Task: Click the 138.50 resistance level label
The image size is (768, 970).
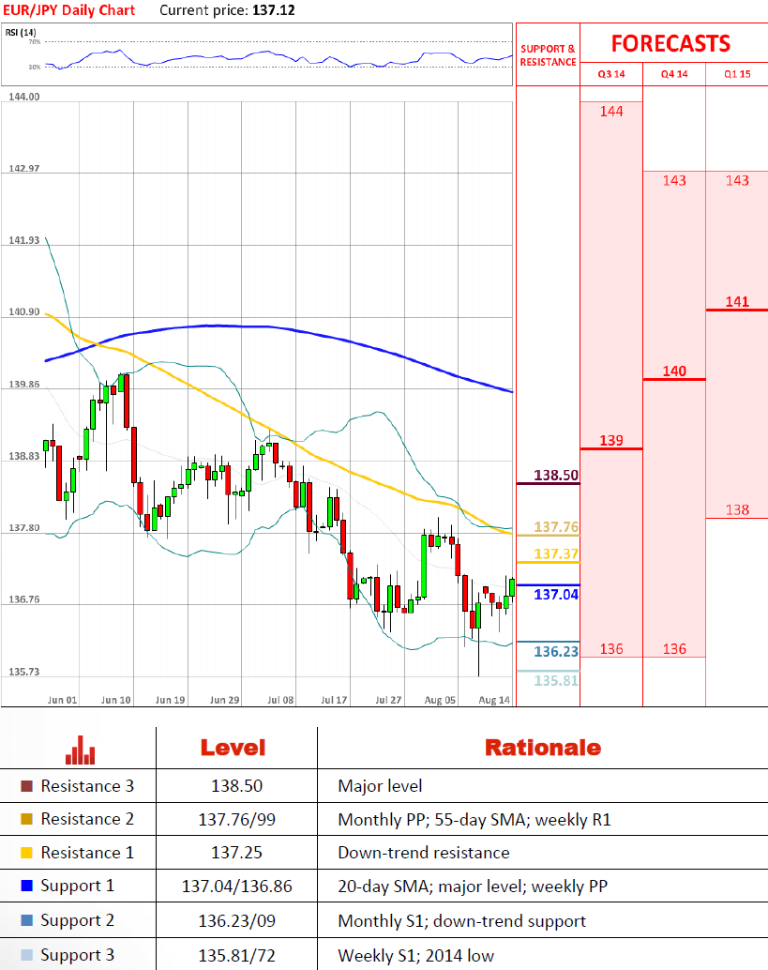Action: (556, 475)
